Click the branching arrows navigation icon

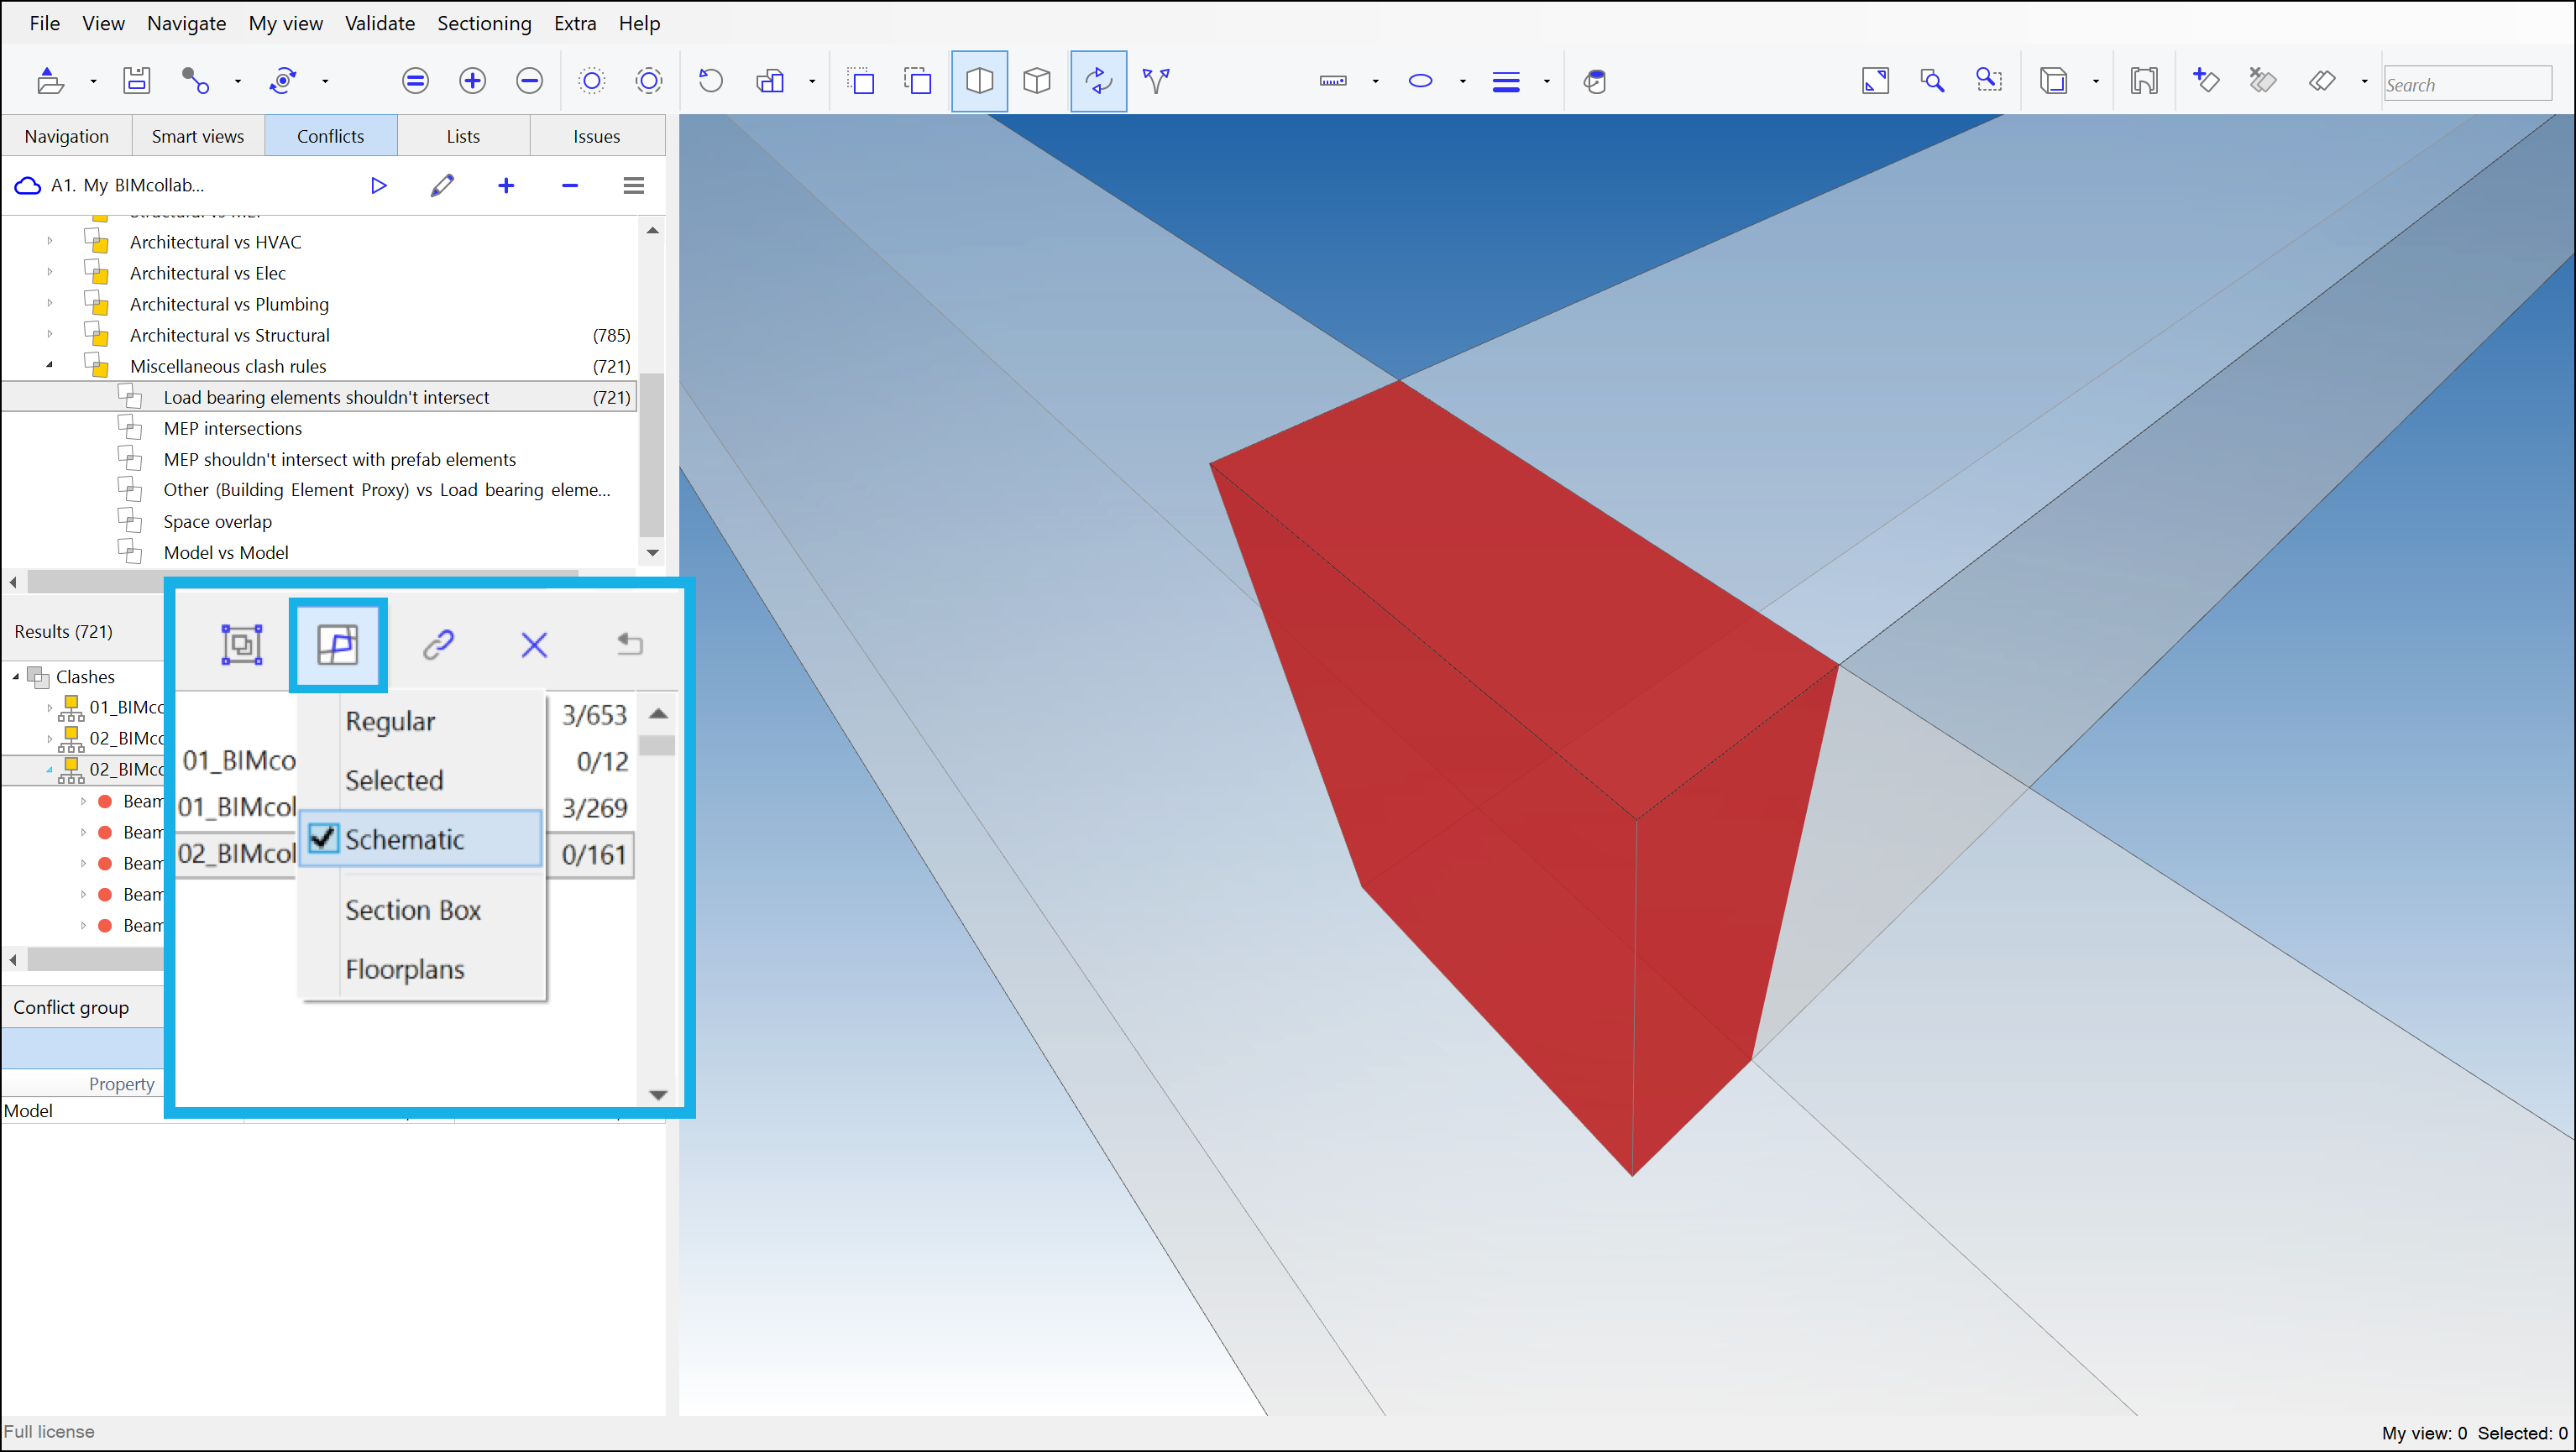1156,81
